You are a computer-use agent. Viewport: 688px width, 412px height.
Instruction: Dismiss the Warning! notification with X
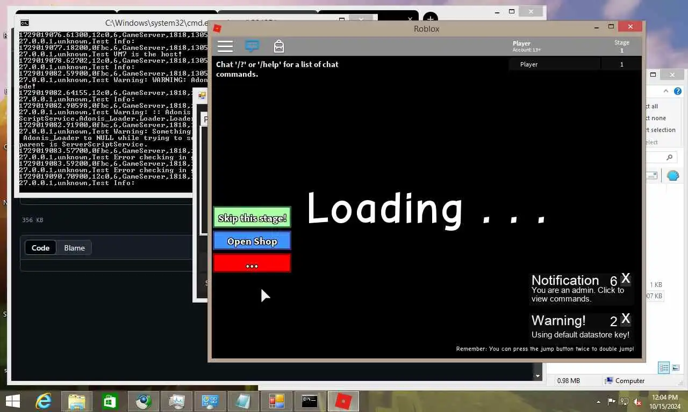click(626, 319)
